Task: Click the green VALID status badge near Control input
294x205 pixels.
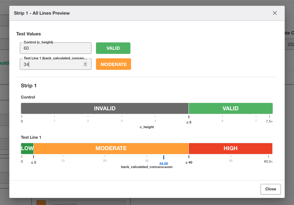Action: [113, 48]
